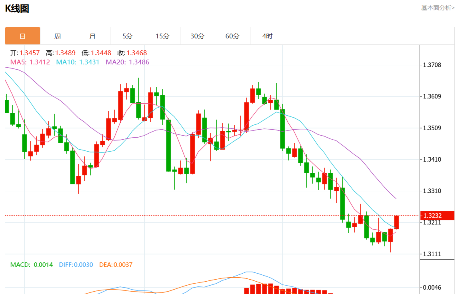The image size is (472, 294).
Task: Click the 1.3111 price axis label
Action: pyautogui.click(x=432, y=254)
